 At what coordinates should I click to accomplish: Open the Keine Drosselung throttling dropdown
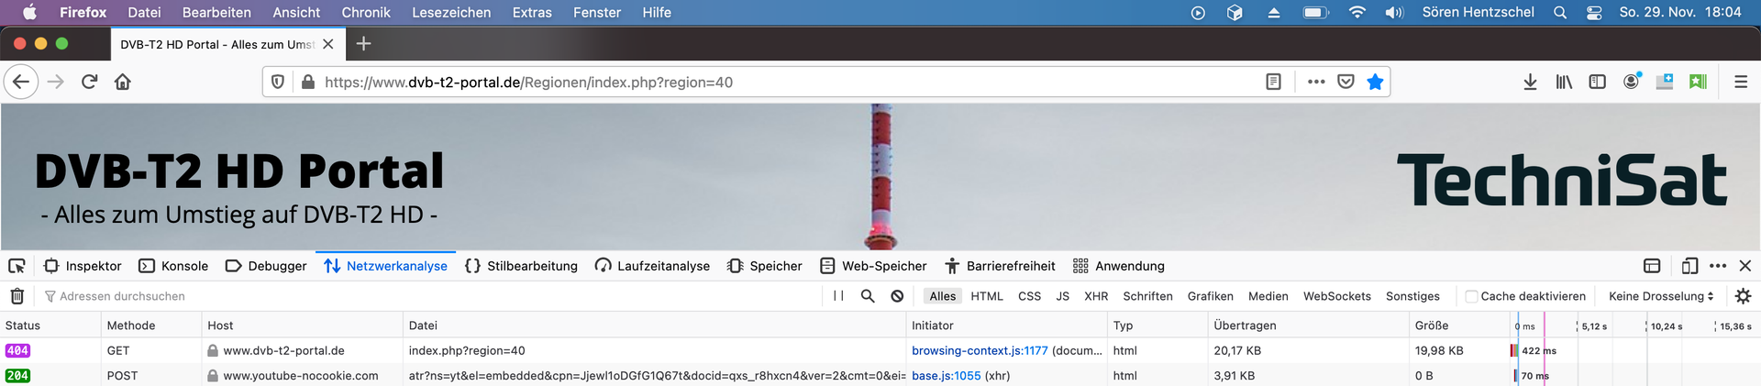pyautogui.click(x=1660, y=296)
